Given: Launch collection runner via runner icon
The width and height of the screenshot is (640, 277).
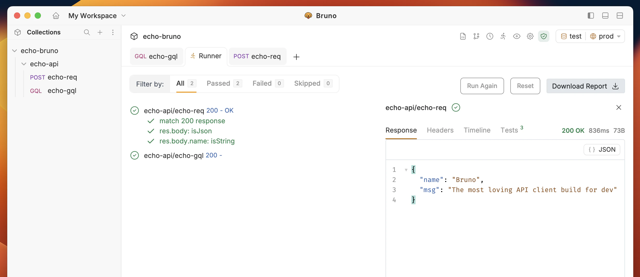Looking at the screenshot, I should (503, 36).
